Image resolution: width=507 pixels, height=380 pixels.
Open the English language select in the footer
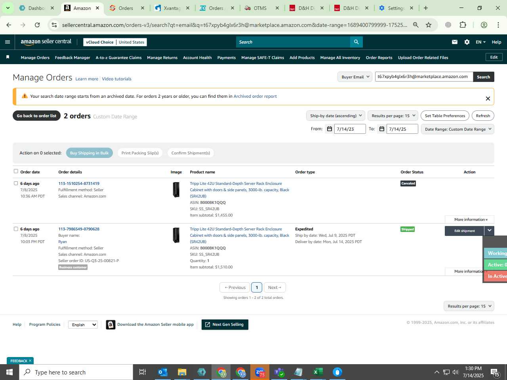[83, 325]
